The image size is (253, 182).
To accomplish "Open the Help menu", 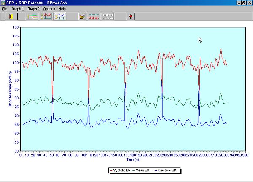I will [x=62, y=9].
